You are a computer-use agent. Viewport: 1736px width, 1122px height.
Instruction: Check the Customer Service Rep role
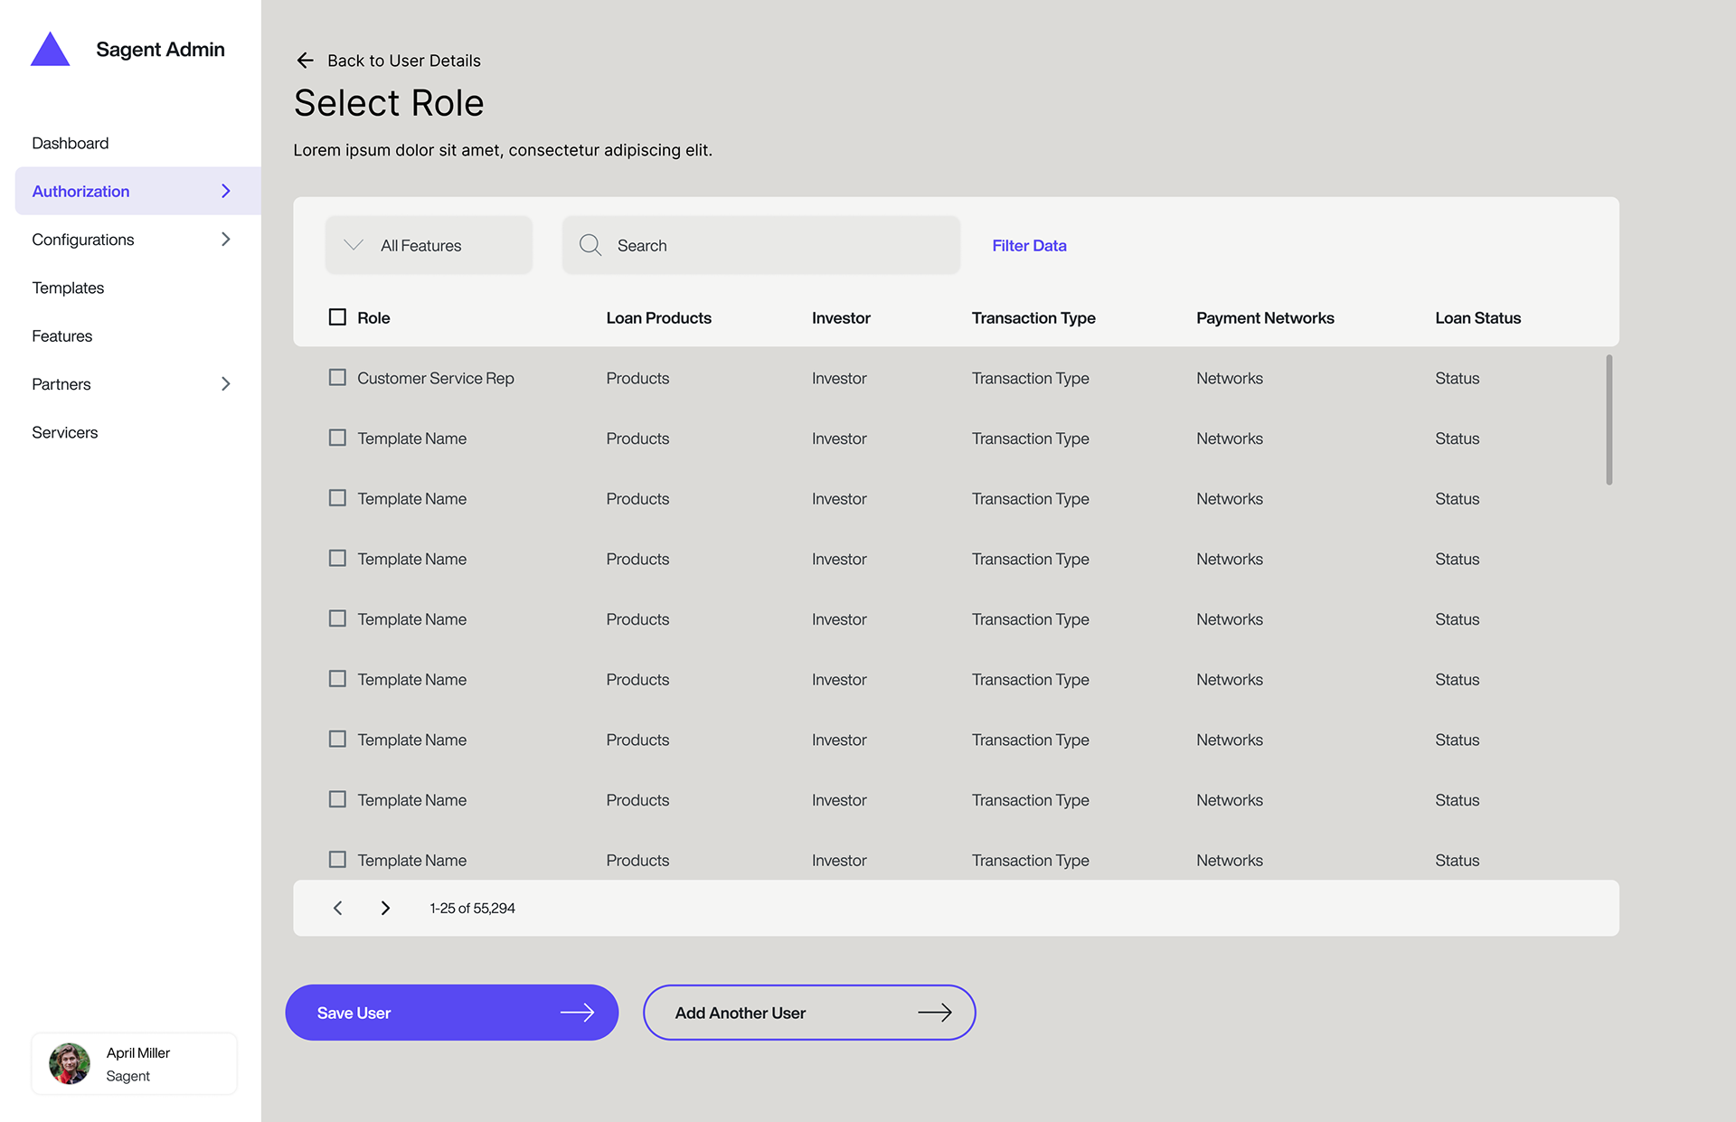coord(337,377)
